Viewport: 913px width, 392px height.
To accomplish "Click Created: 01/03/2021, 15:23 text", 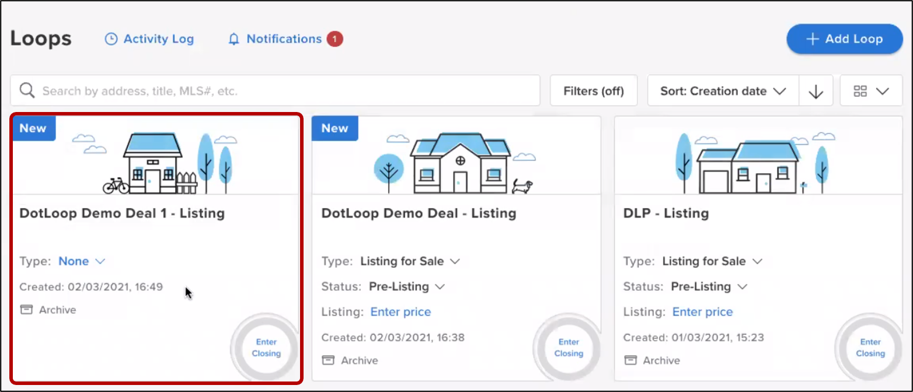I will click(x=694, y=337).
